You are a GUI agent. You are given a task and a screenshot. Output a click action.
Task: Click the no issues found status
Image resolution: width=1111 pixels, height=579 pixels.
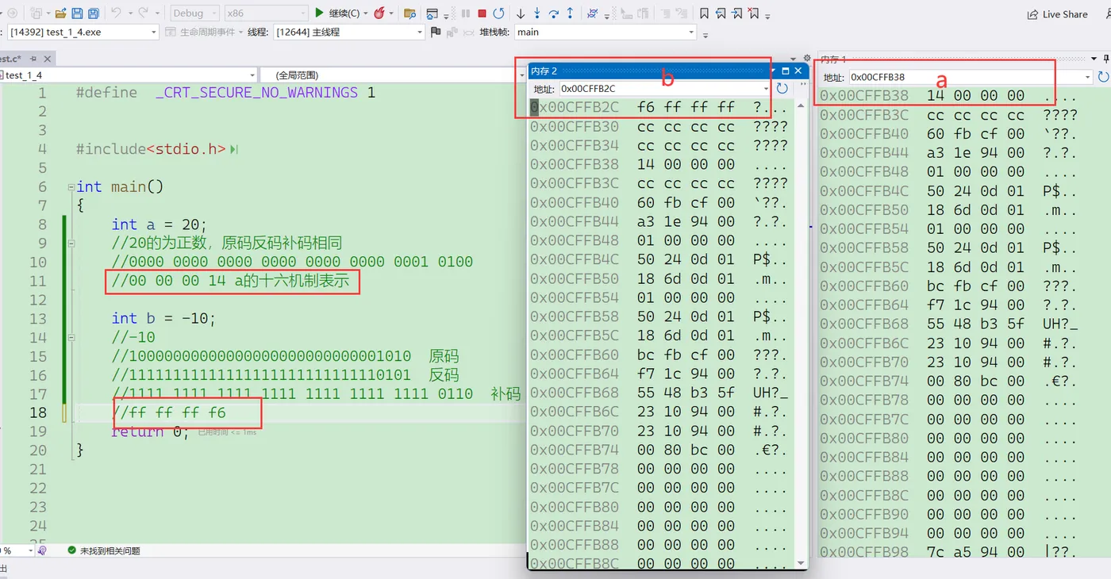pos(103,550)
